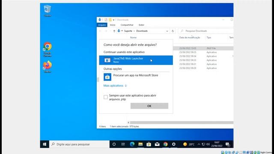Expand Mais aplicativos list
The image size is (274, 154).
[115, 86]
